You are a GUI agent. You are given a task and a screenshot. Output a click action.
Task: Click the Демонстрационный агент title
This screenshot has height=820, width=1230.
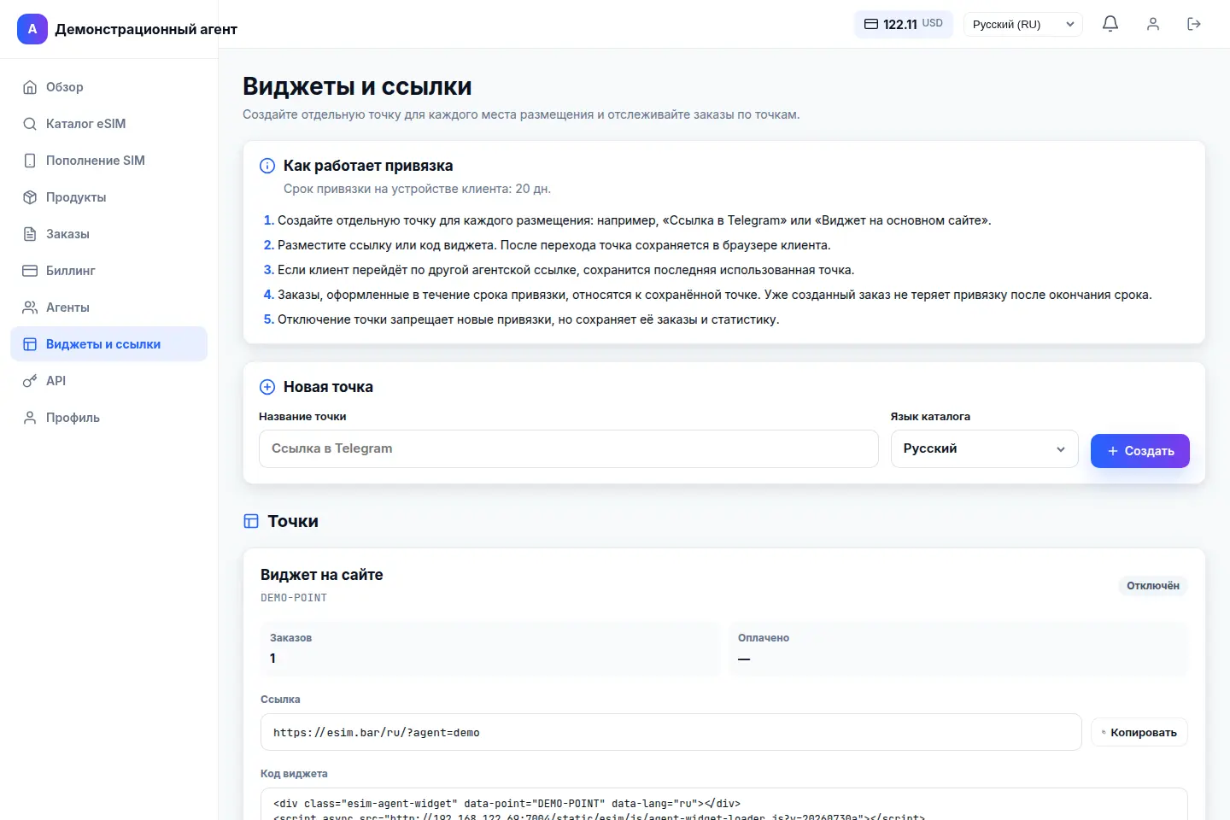tap(146, 29)
